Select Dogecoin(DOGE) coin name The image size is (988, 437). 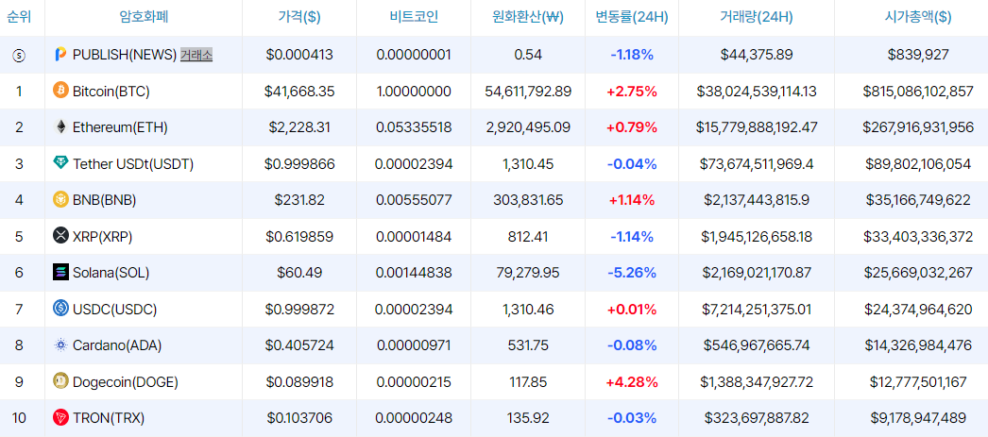pyautogui.click(x=126, y=381)
